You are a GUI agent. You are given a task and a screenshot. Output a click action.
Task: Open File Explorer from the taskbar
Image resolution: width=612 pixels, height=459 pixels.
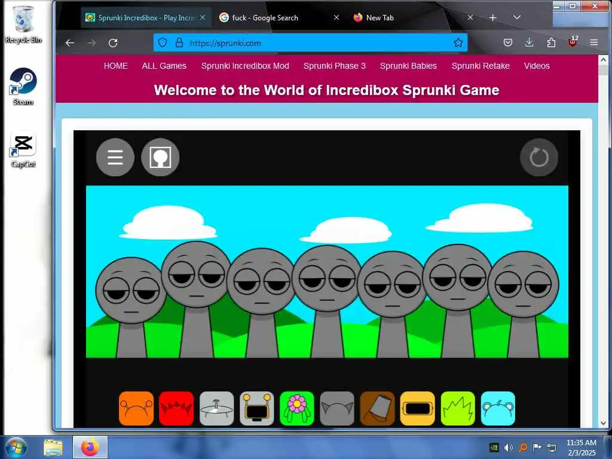tap(53, 448)
